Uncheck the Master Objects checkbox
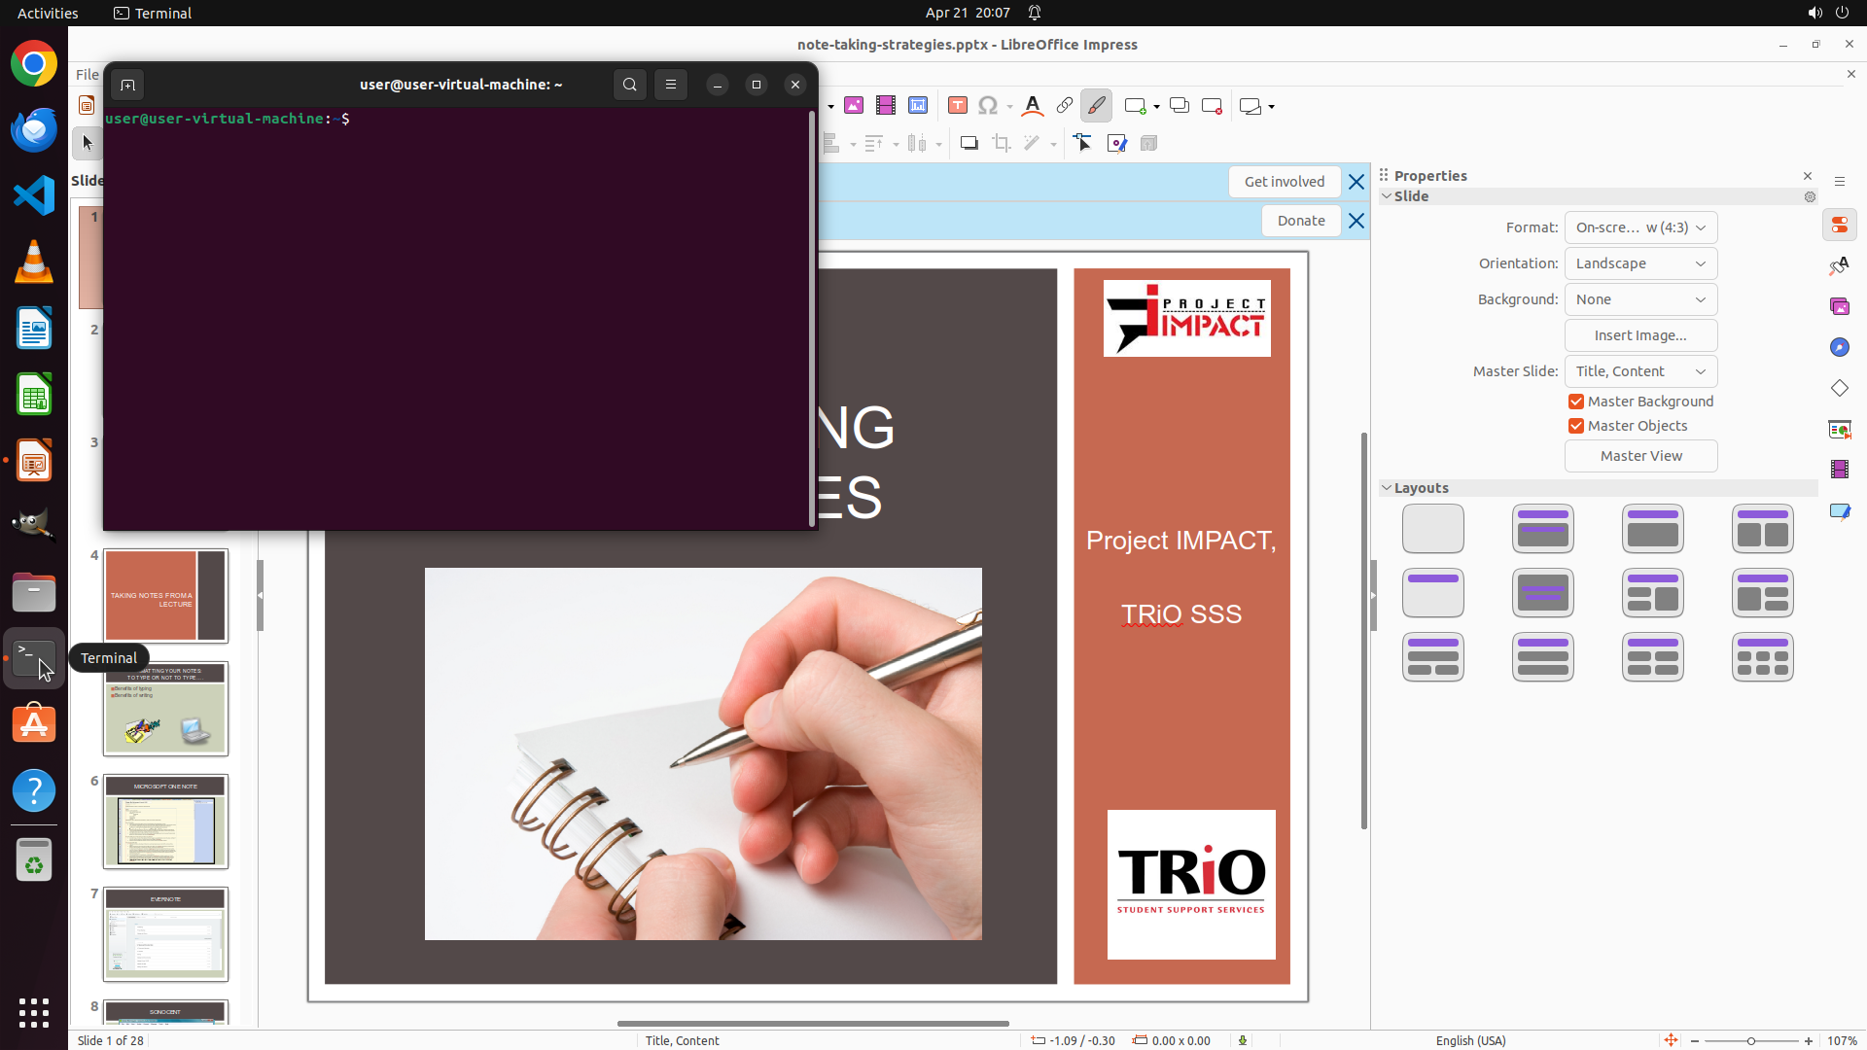 (1576, 426)
